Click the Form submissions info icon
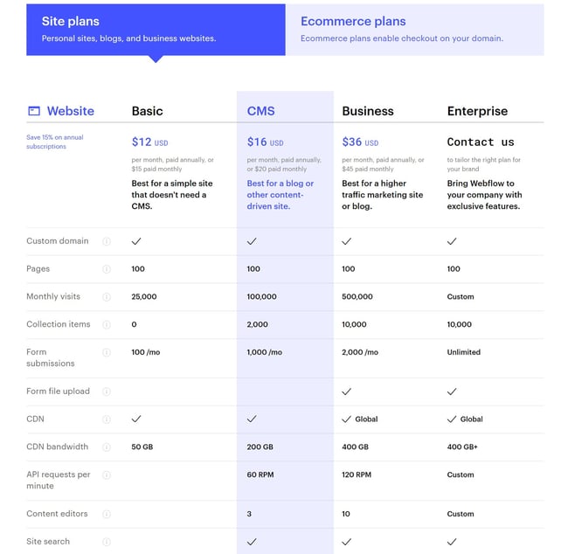568x554 pixels. tap(107, 352)
